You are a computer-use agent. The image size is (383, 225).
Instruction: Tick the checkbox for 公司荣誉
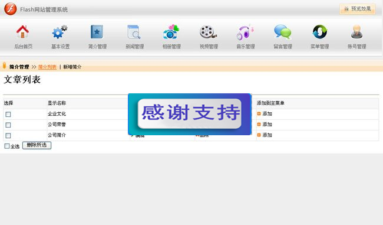tap(8, 125)
